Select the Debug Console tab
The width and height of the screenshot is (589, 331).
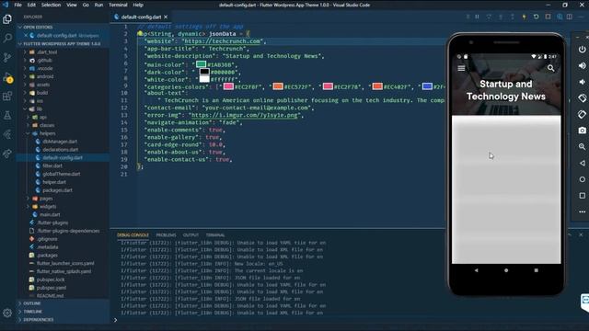point(133,235)
